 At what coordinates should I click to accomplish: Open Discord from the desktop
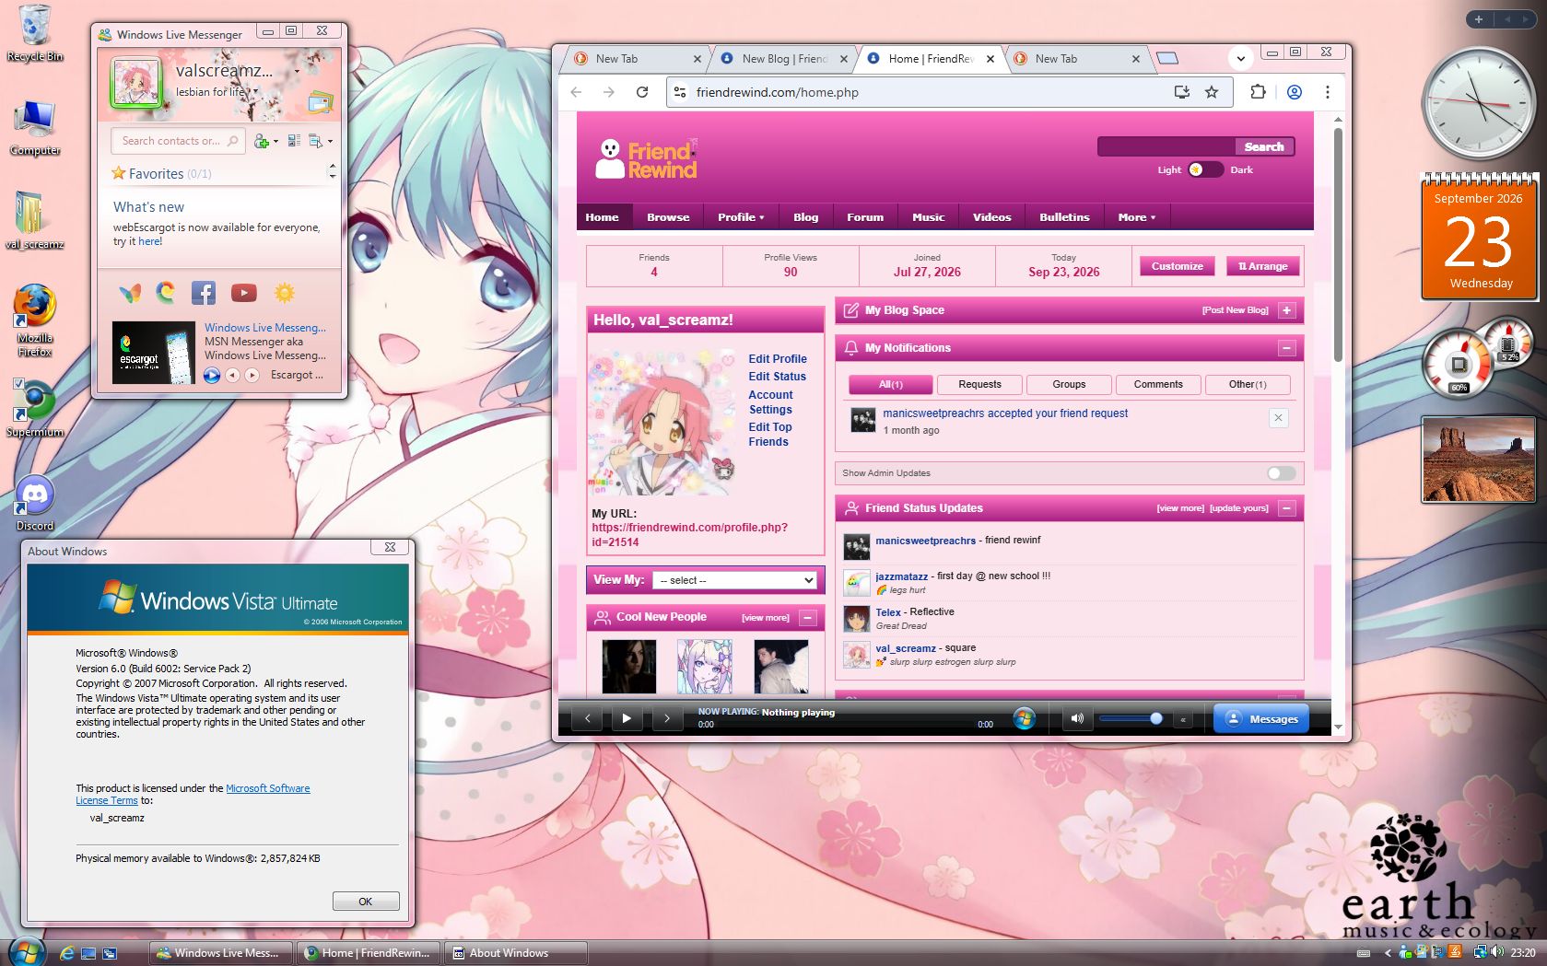point(35,504)
